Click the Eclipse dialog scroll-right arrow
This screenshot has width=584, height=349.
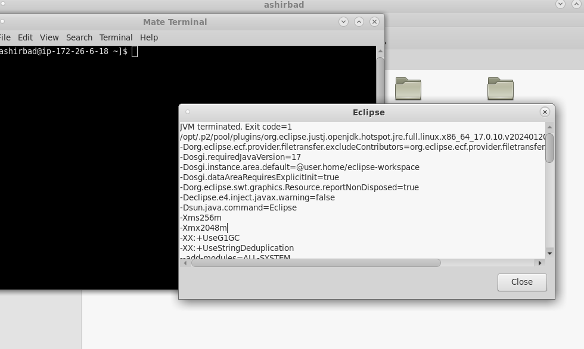coord(540,263)
